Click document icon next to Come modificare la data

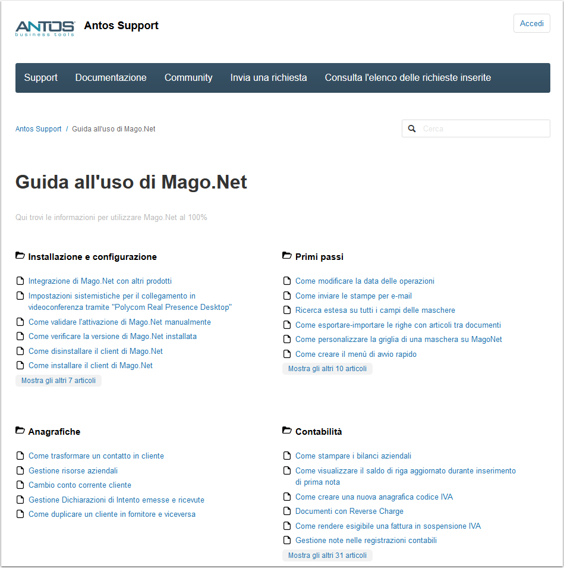pos(287,281)
